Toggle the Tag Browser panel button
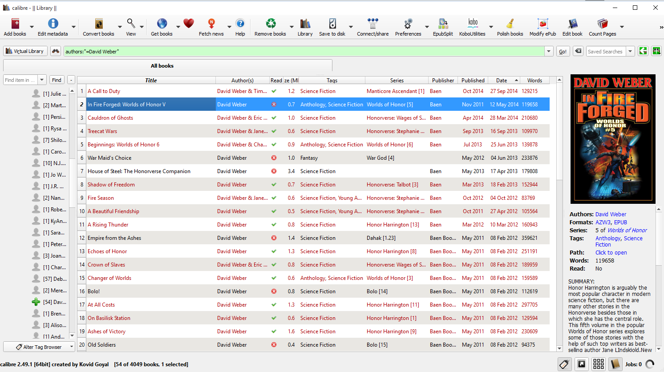664x372 pixels. tap(564, 364)
